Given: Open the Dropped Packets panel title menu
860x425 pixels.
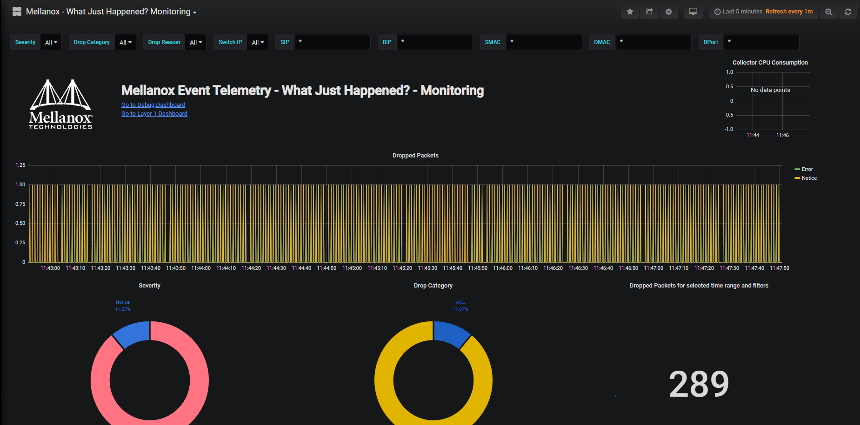Looking at the screenshot, I should pyautogui.click(x=415, y=156).
